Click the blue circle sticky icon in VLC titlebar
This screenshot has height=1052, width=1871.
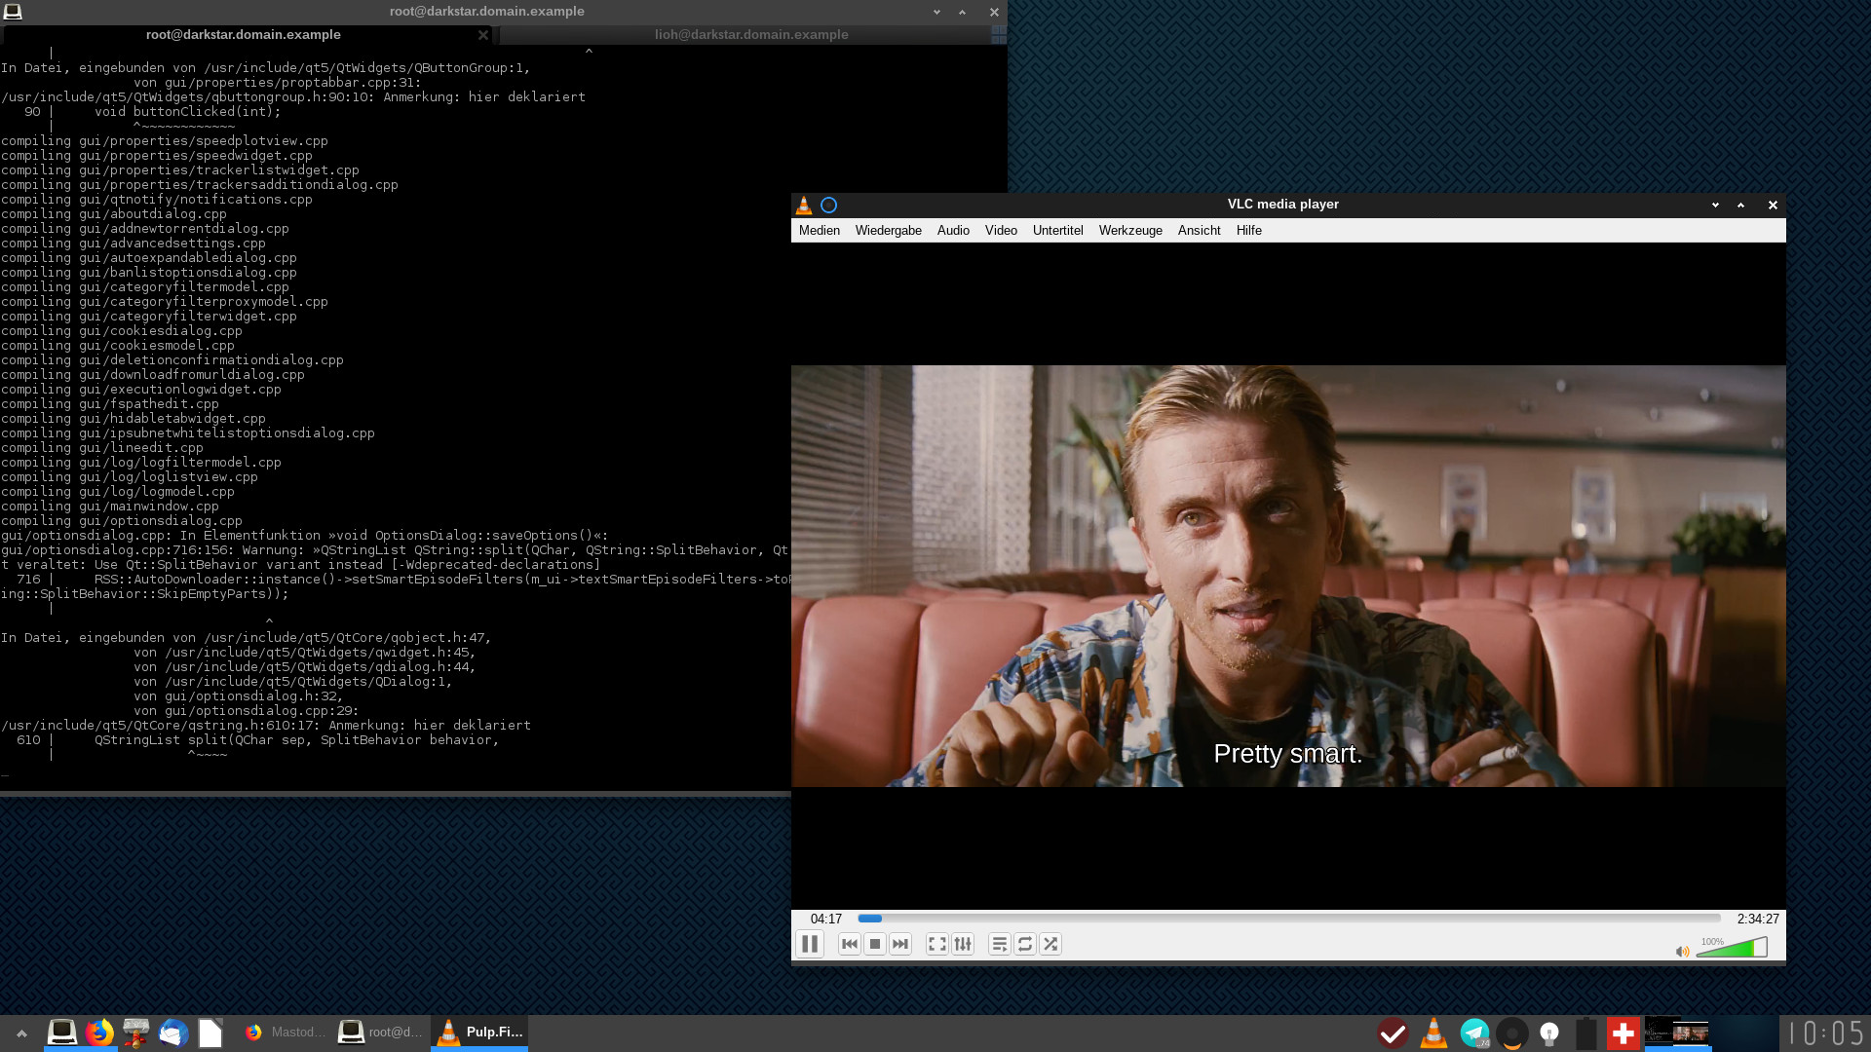(829, 205)
